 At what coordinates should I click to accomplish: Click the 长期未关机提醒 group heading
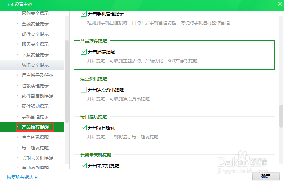pos(96,155)
